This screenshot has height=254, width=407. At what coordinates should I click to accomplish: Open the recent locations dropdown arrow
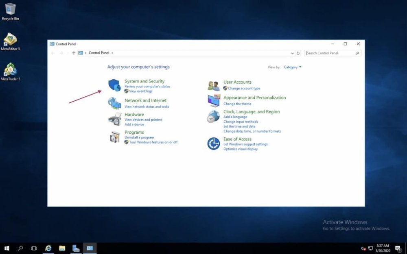tap(68, 53)
